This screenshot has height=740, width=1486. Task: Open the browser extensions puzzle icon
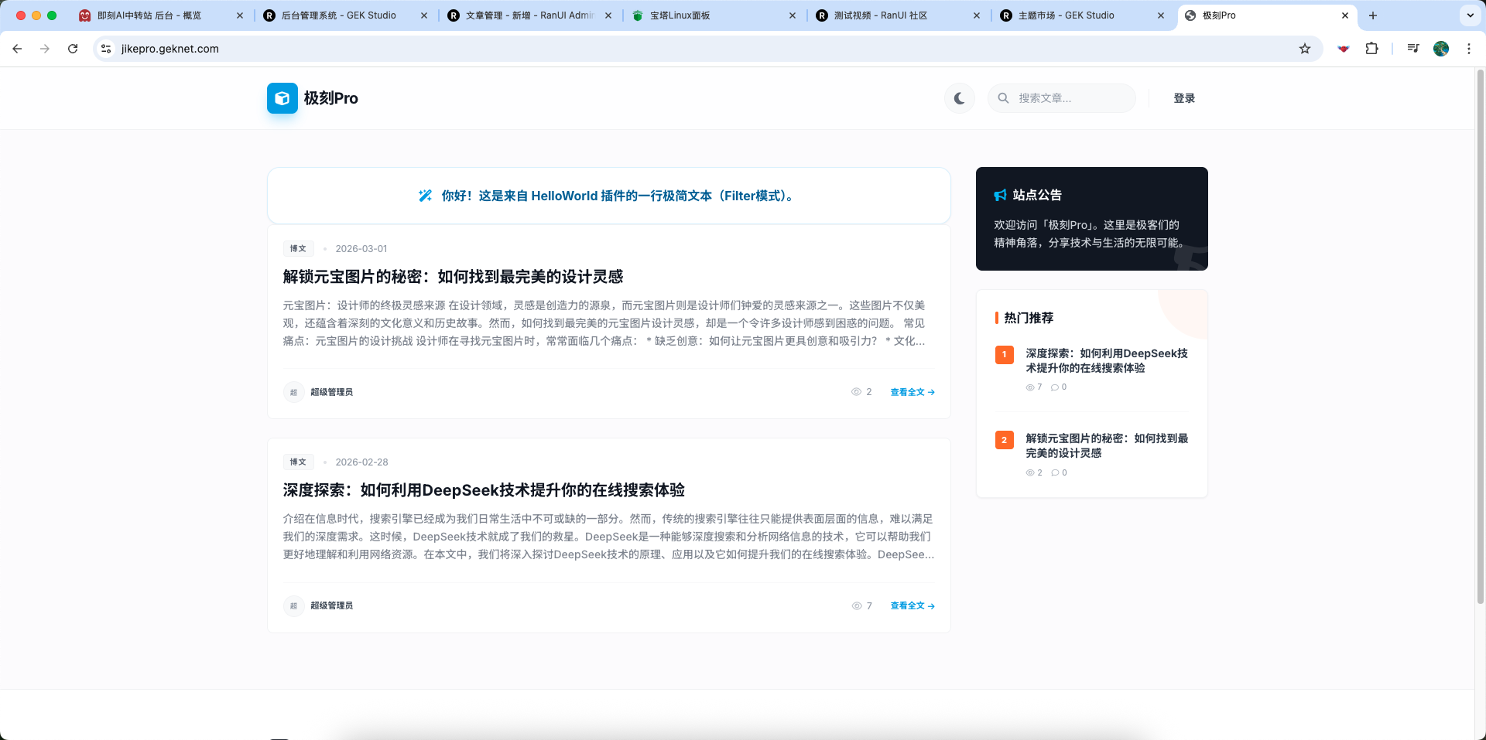tap(1372, 48)
